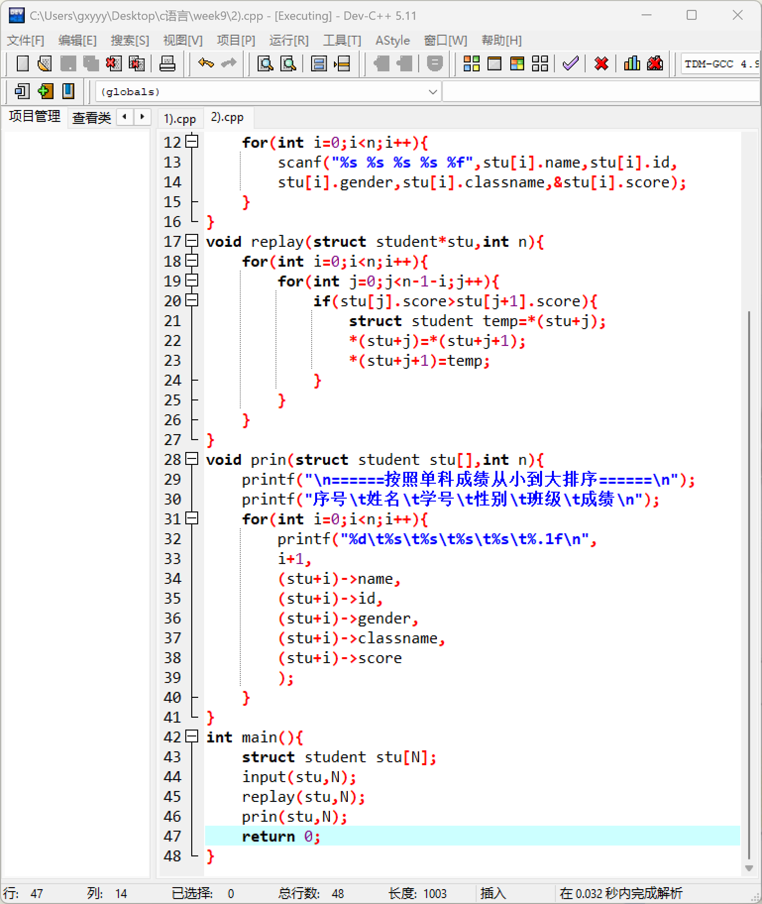Click 'struct student stu[N];' in main
This screenshot has height=904, width=762.
click(x=339, y=757)
